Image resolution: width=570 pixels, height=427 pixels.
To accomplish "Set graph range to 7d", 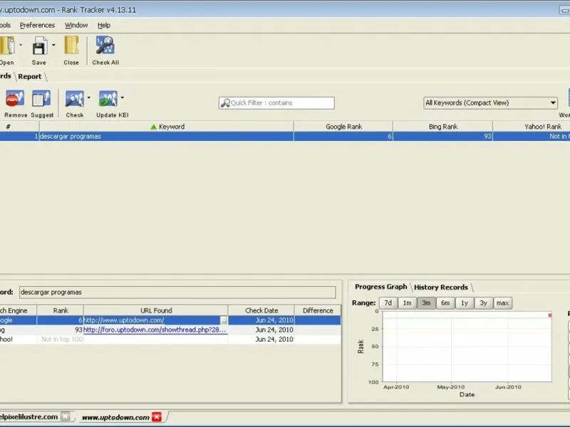I will pos(388,303).
